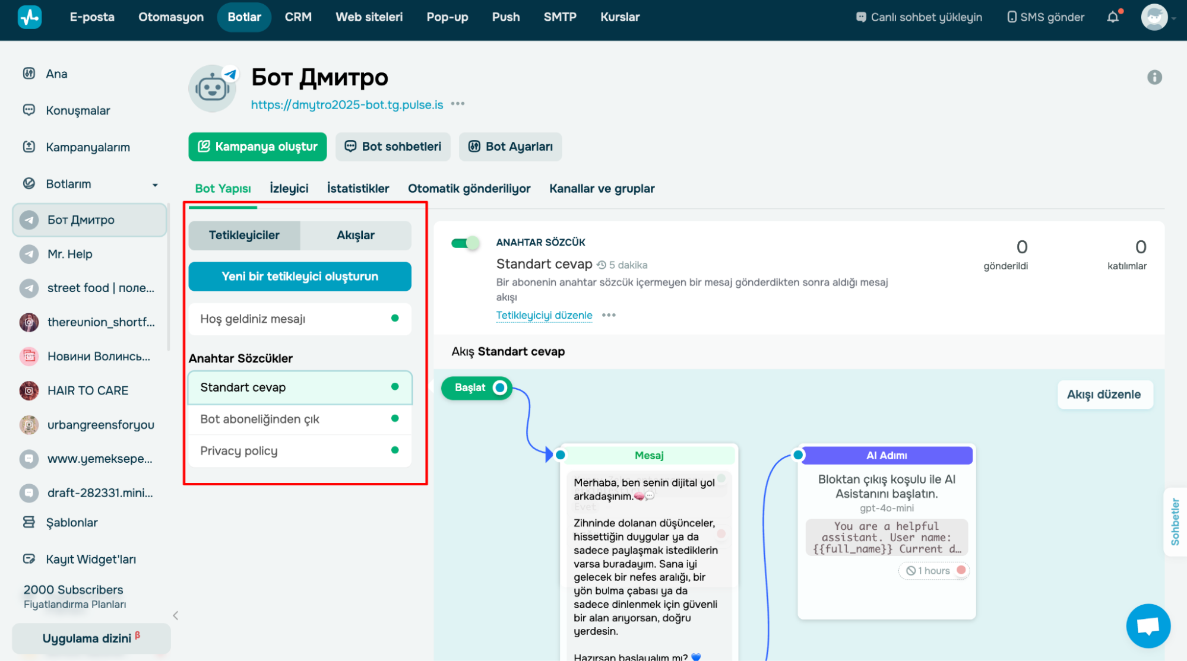1187x661 pixels.
Task: Click the SendPulse logo icon
Action: pyautogui.click(x=29, y=17)
